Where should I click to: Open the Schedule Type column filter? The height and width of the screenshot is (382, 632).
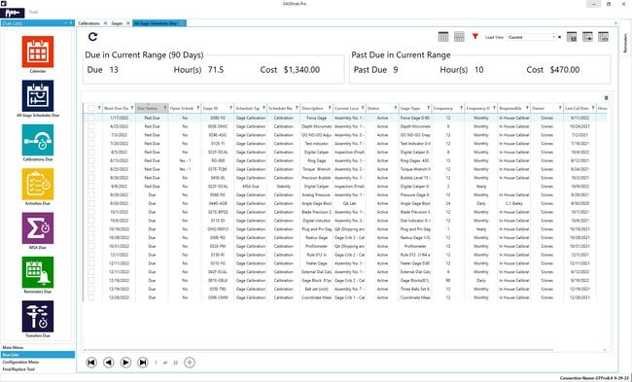pos(264,108)
